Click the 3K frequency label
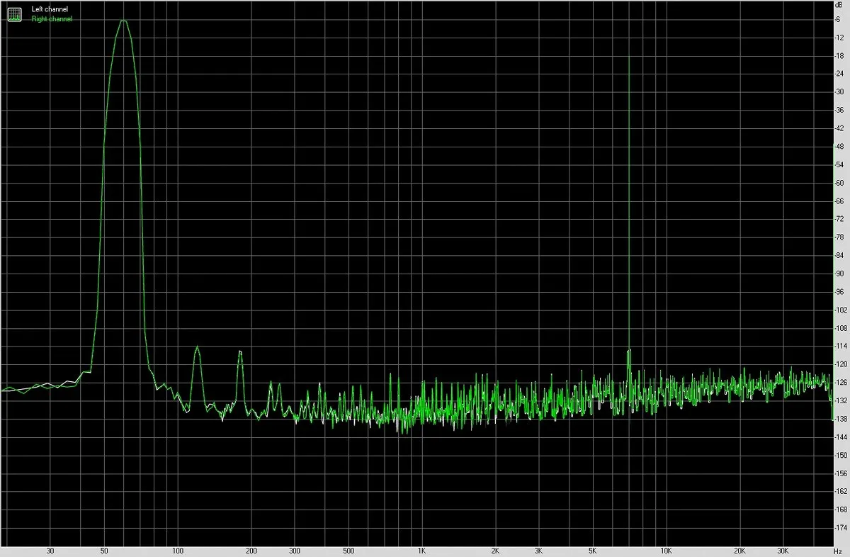Screen dimensions: 850x557 [x=538, y=551]
